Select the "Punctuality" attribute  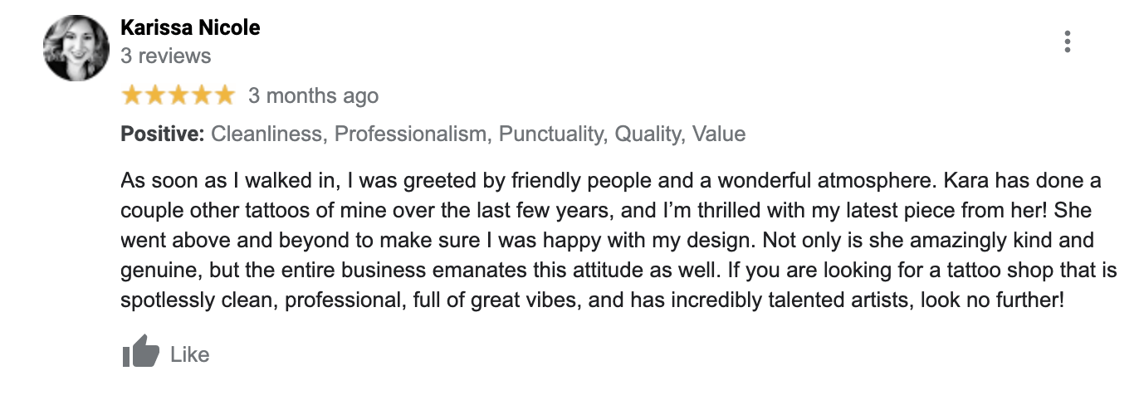[x=550, y=134]
